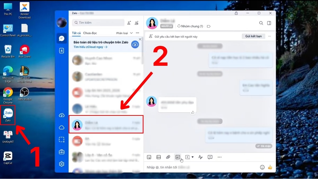
Task: Click the message input field
Action: click(x=201, y=167)
